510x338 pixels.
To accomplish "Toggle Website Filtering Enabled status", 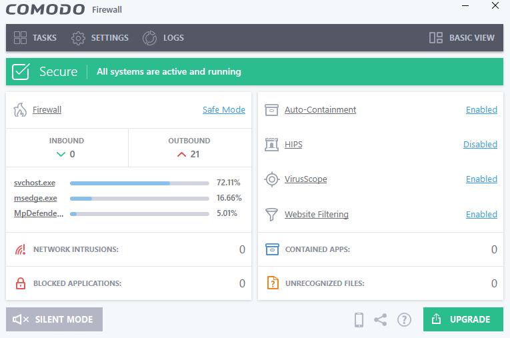I will [x=481, y=215].
